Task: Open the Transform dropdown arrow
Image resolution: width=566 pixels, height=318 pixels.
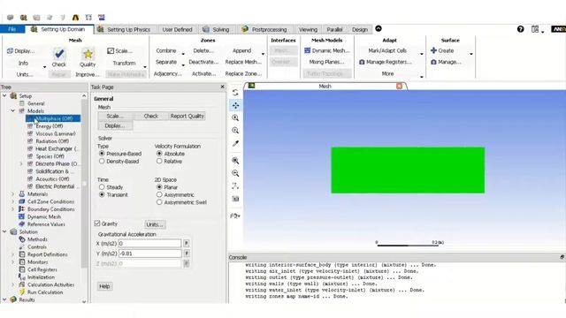Action: [x=145, y=66]
